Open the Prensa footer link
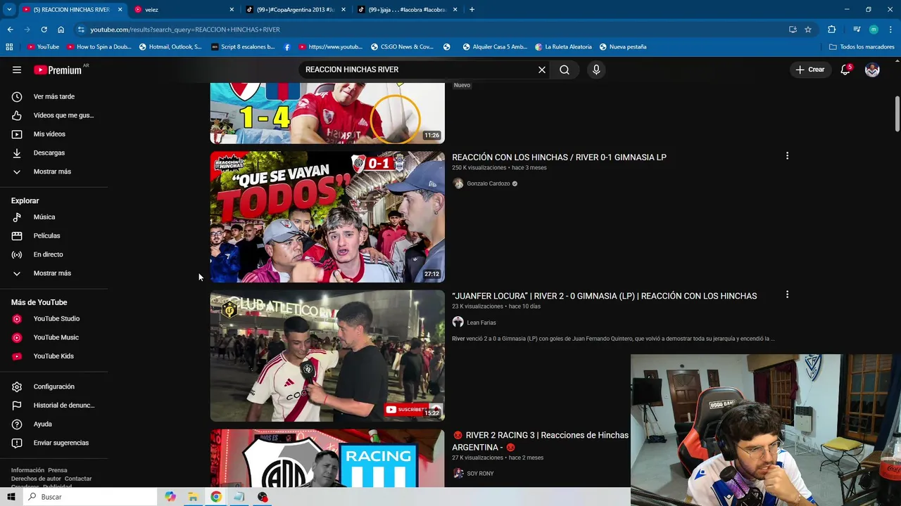The width and height of the screenshot is (901, 506). 58,470
